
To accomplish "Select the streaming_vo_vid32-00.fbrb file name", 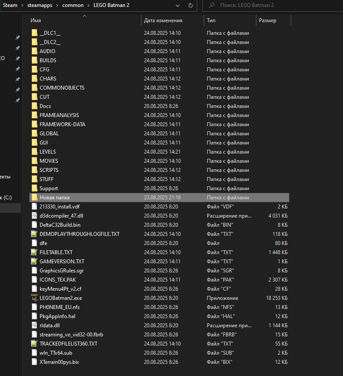I will click(x=71, y=335).
